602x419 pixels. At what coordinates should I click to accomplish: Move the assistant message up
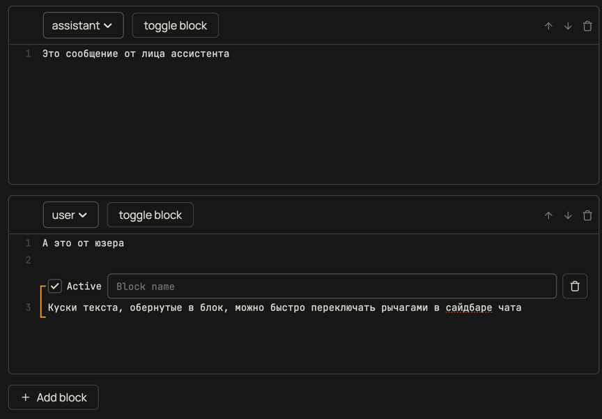548,26
